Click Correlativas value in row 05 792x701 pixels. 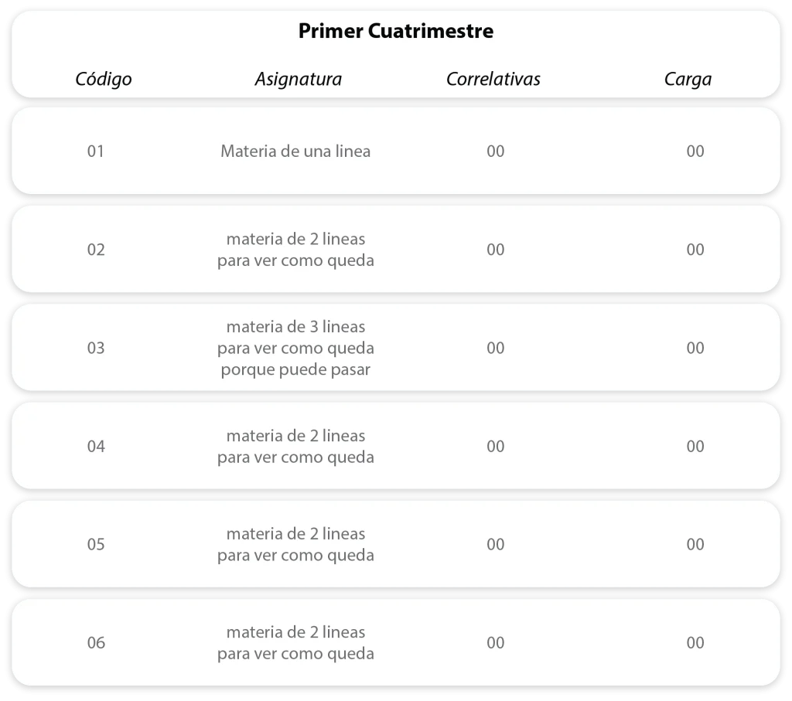click(x=496, y=544)
